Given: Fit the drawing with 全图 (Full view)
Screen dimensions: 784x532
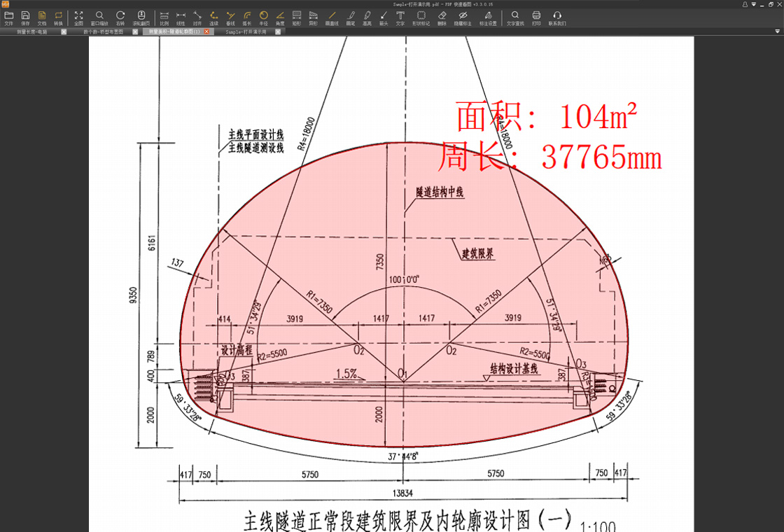Looking at the screenshot, I should coord(78,18).
